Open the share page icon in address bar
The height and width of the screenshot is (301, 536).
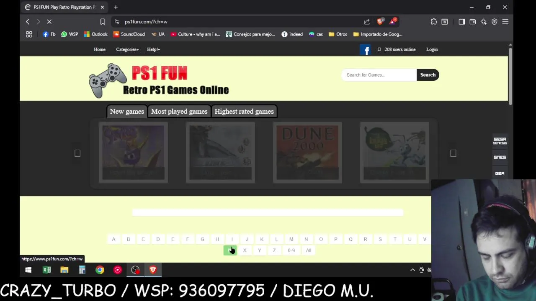pos(367,22)
